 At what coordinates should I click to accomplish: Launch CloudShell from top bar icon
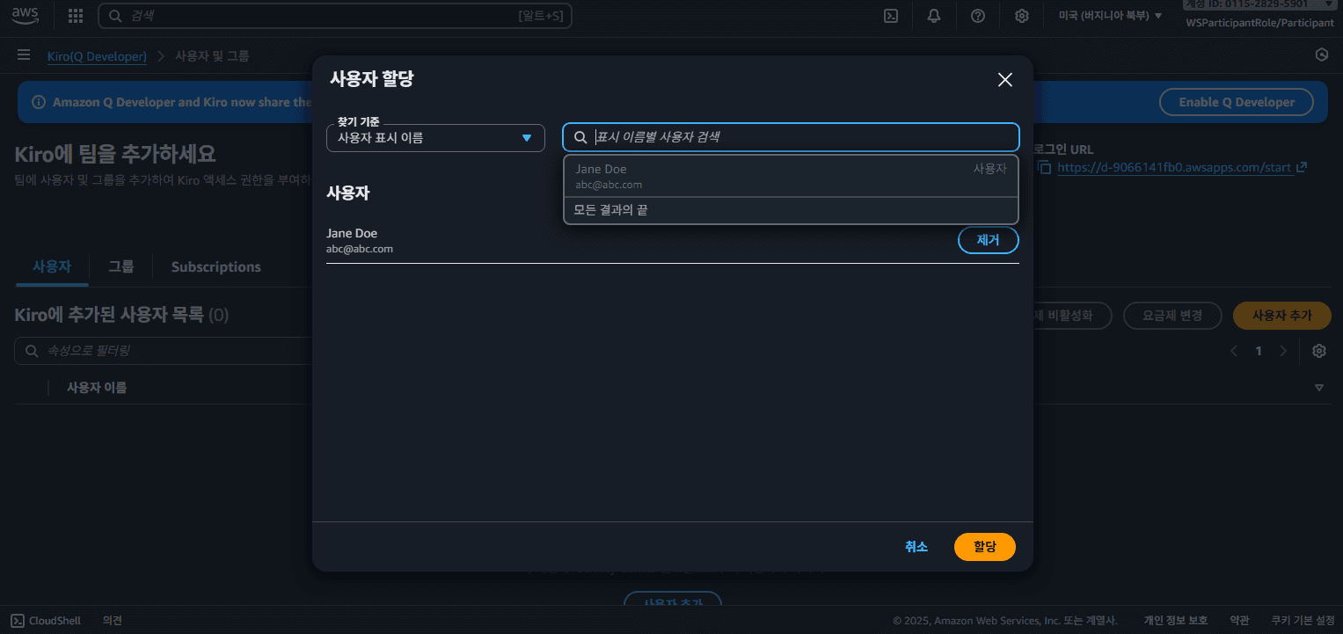[x=891, y=16]
